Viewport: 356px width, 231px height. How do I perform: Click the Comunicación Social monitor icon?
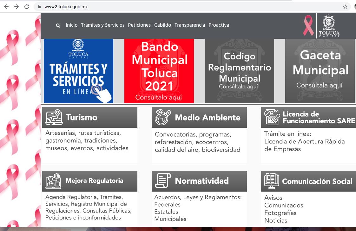coord(272,181)
